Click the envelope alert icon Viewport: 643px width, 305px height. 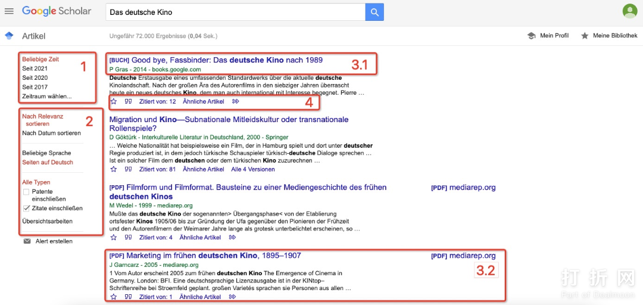[27, 241]
